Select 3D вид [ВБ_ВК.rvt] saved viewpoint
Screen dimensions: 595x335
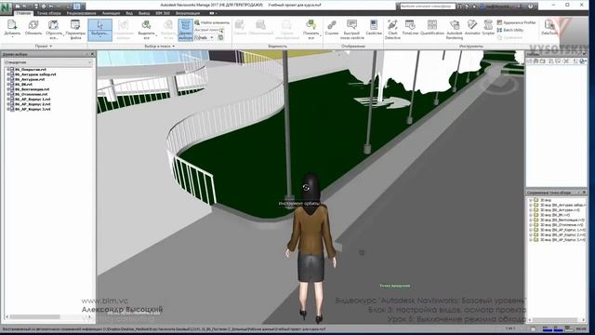554,215
